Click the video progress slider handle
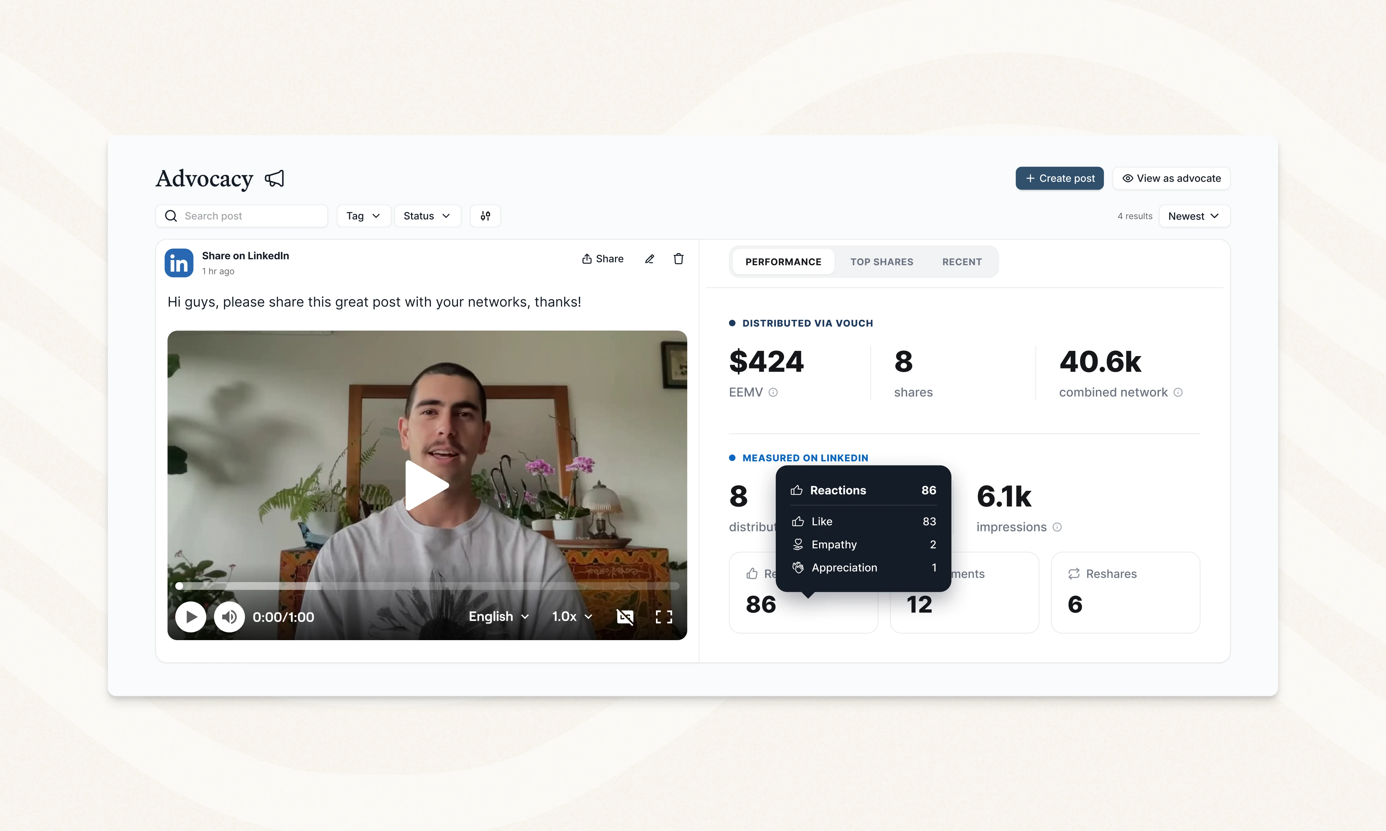The width and height of the screenshot is (1386, 831). tap(179, 586)
